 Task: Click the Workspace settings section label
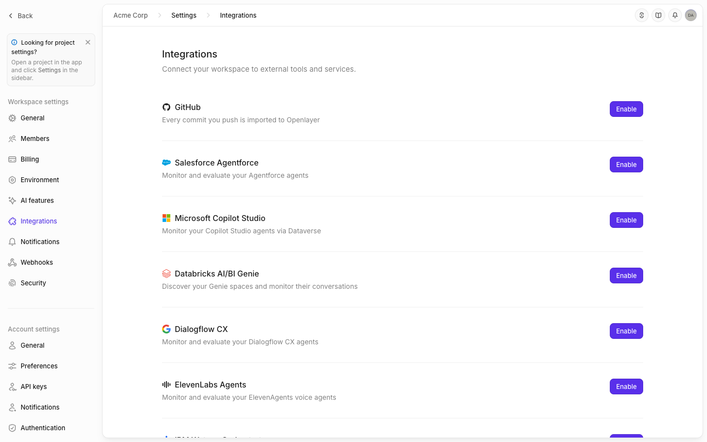[38, 102]
